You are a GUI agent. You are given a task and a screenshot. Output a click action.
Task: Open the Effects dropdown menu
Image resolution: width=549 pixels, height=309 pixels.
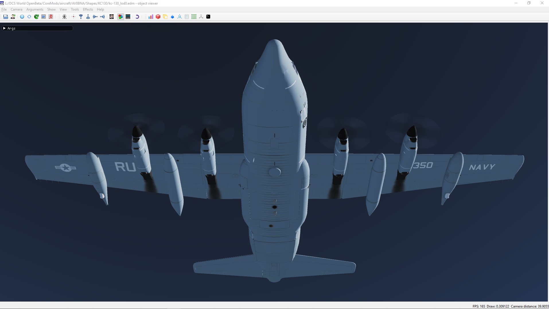tap(88, 9)
